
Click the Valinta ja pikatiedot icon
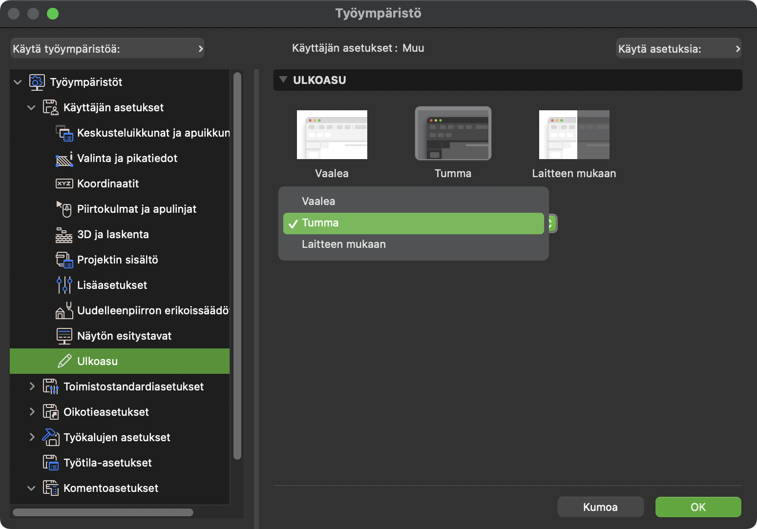click(64, 159)
